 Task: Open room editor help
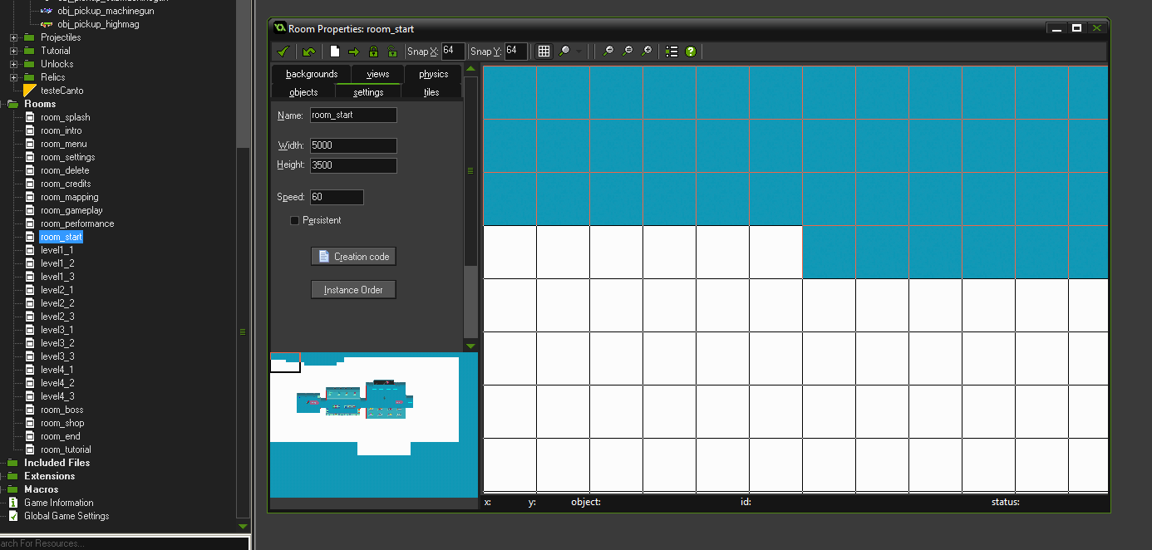691,52
